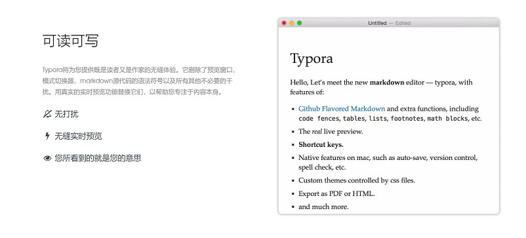Click the bold Shortcut keys. list item
This screenshot has height=238, width=526.
[321, 145]
